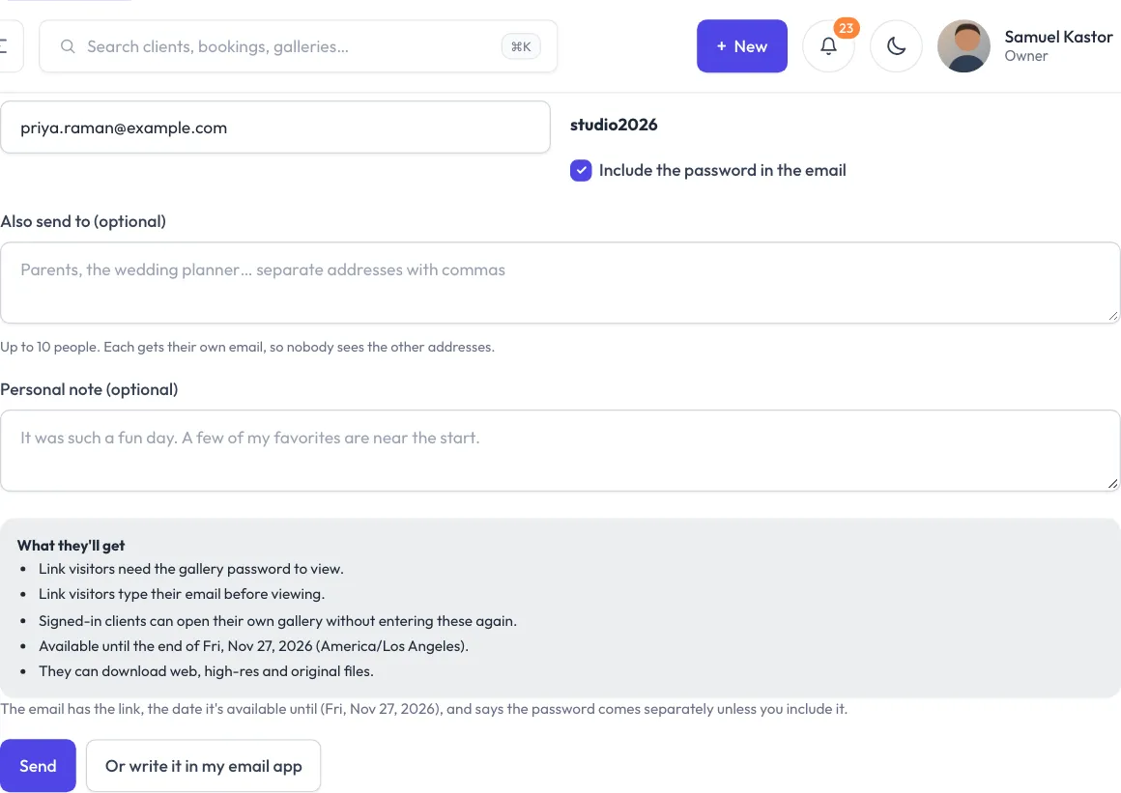Send the gallery email
The image size is (1121, 793).
(38, 766)
